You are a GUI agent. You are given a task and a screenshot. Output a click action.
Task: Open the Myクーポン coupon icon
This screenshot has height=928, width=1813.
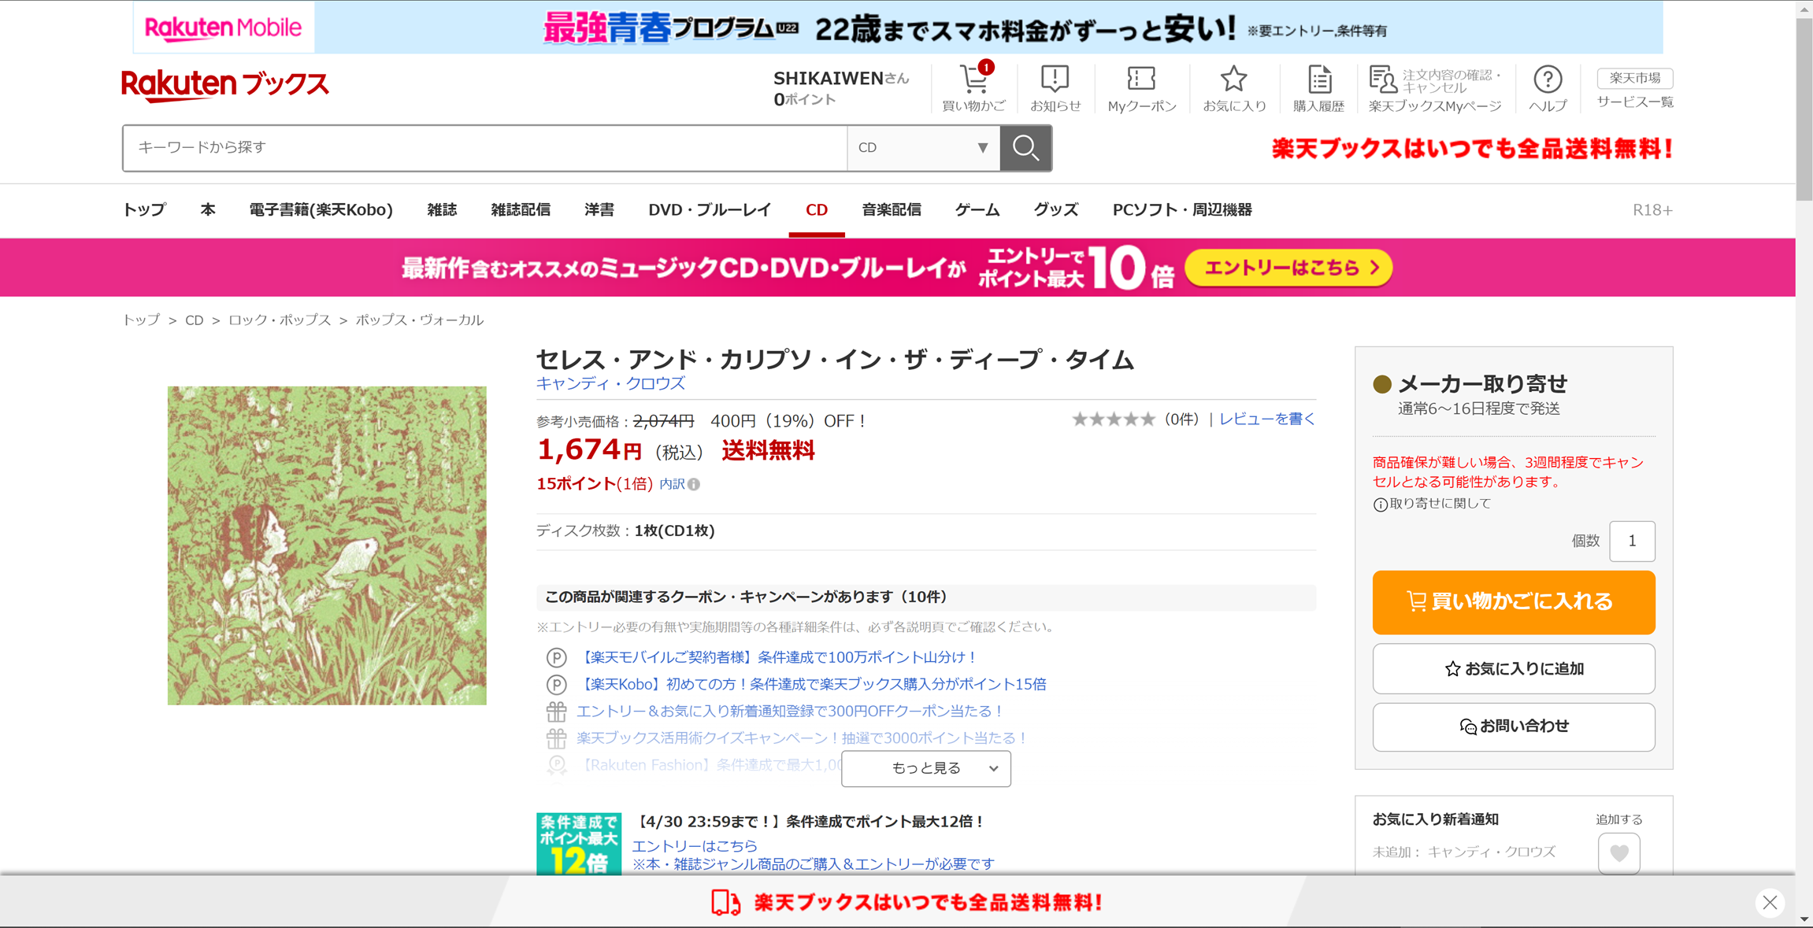point(1141,79)
